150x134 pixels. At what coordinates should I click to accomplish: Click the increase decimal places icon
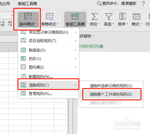(x=2, y=24)
